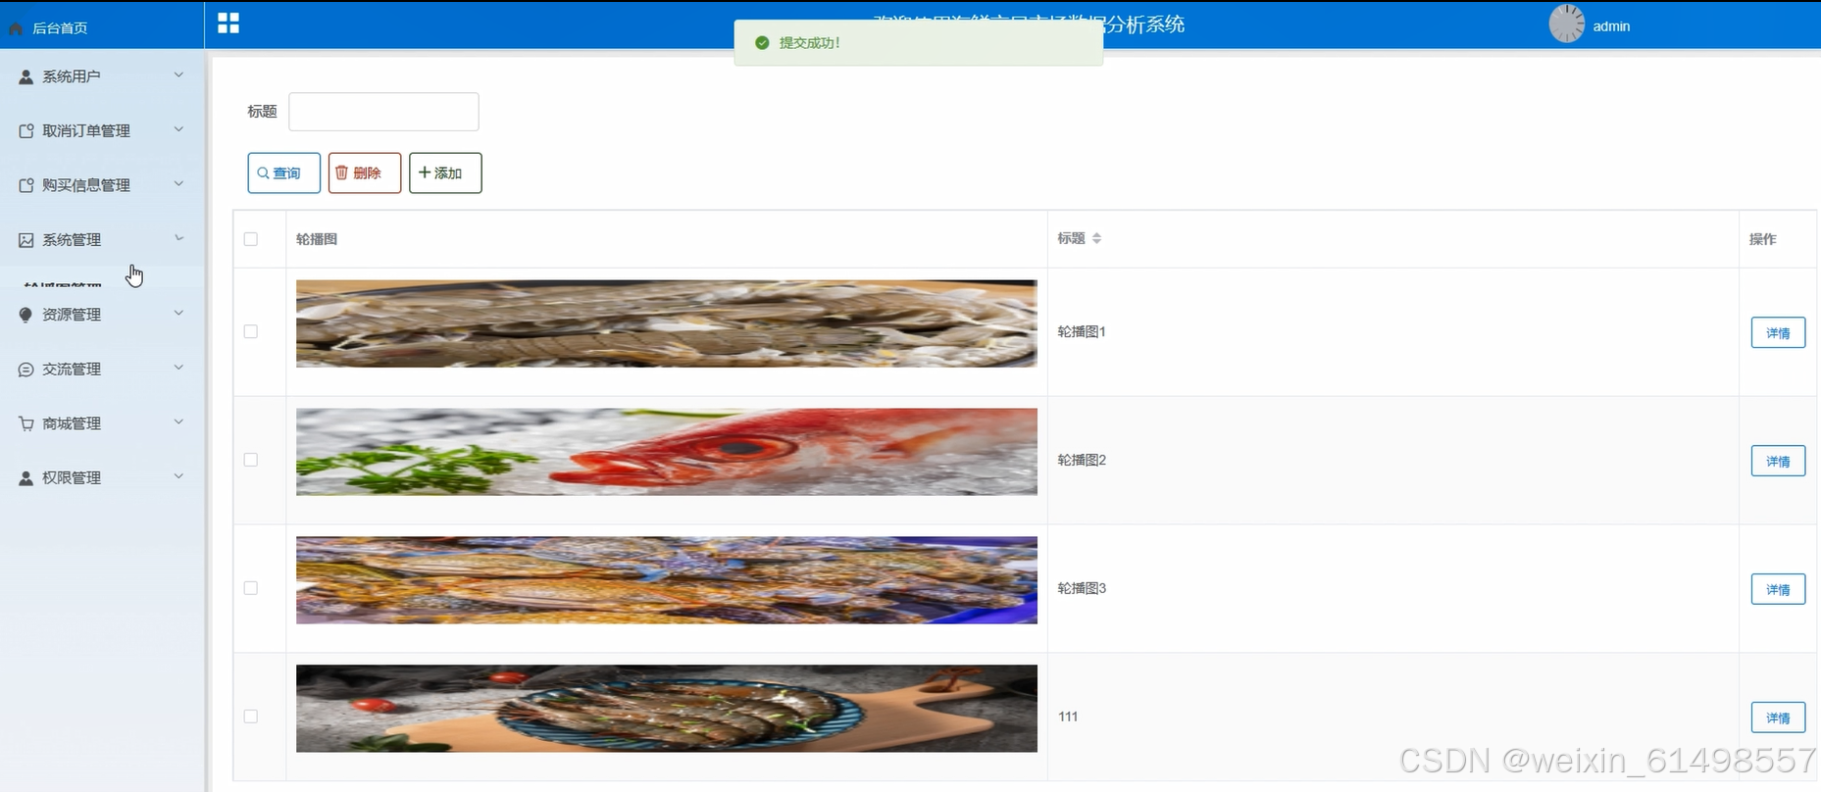
Task: Open the 交流管理 menu
Action: (x=102, y=370)
